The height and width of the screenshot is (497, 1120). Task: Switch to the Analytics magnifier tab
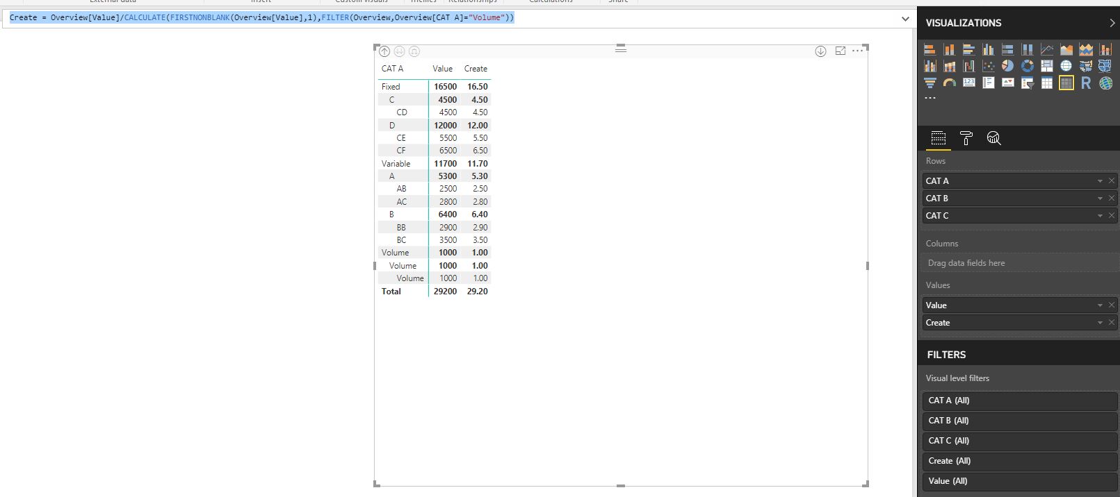click(x=994, y=138)
